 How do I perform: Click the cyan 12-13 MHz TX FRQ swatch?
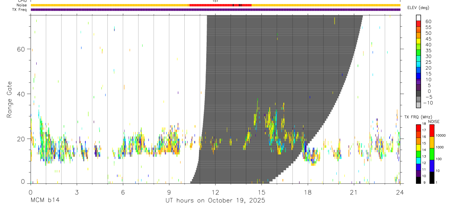(418, 161)
